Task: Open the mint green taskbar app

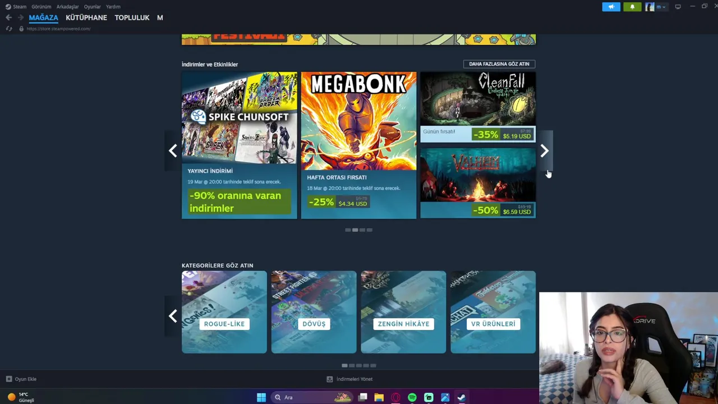Action: pyautogui.click(x=429, y=397)
